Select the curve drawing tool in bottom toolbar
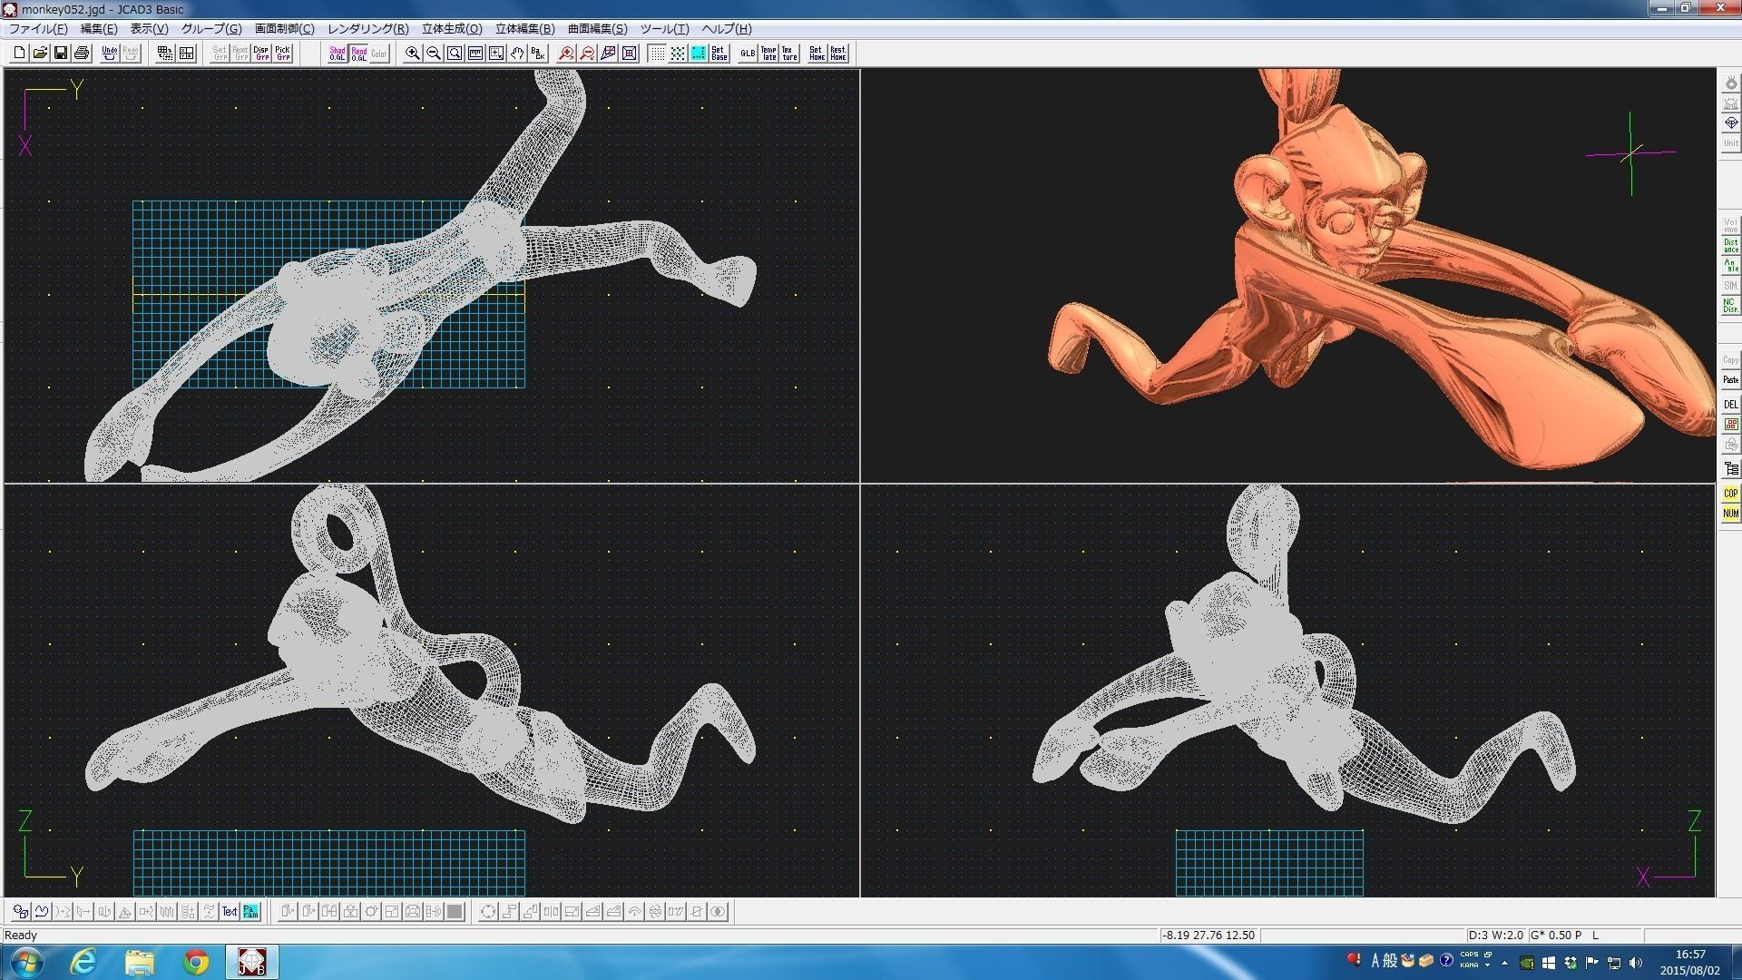Screen dimensions: 1742x980 (41, 912)
